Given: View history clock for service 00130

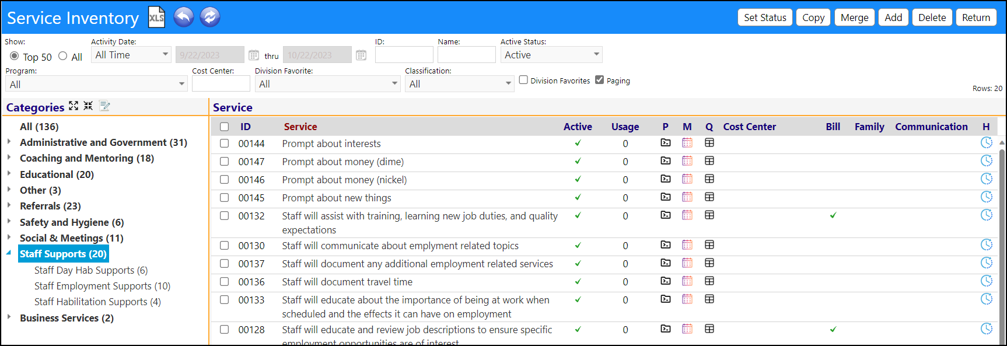Looking at the screenshot, I should [x=987, y=244].
